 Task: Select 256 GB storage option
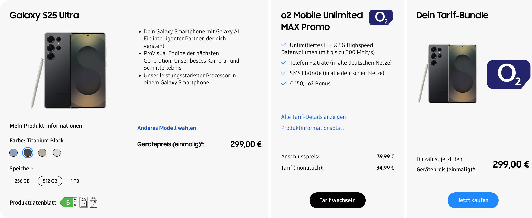click(x=22, y=181)
